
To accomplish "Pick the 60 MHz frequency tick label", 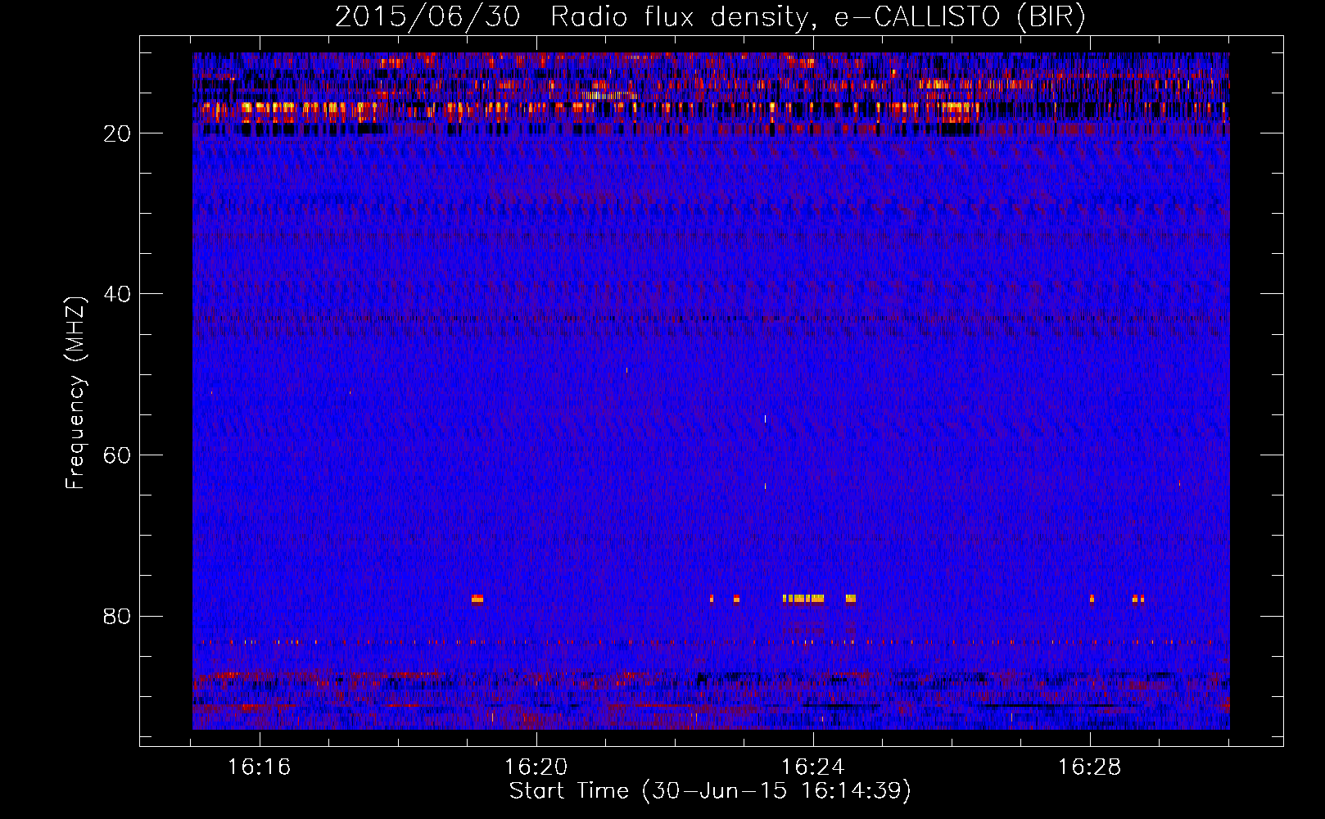I will coord(117,455).
